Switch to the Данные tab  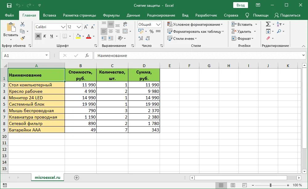(133, 15)
